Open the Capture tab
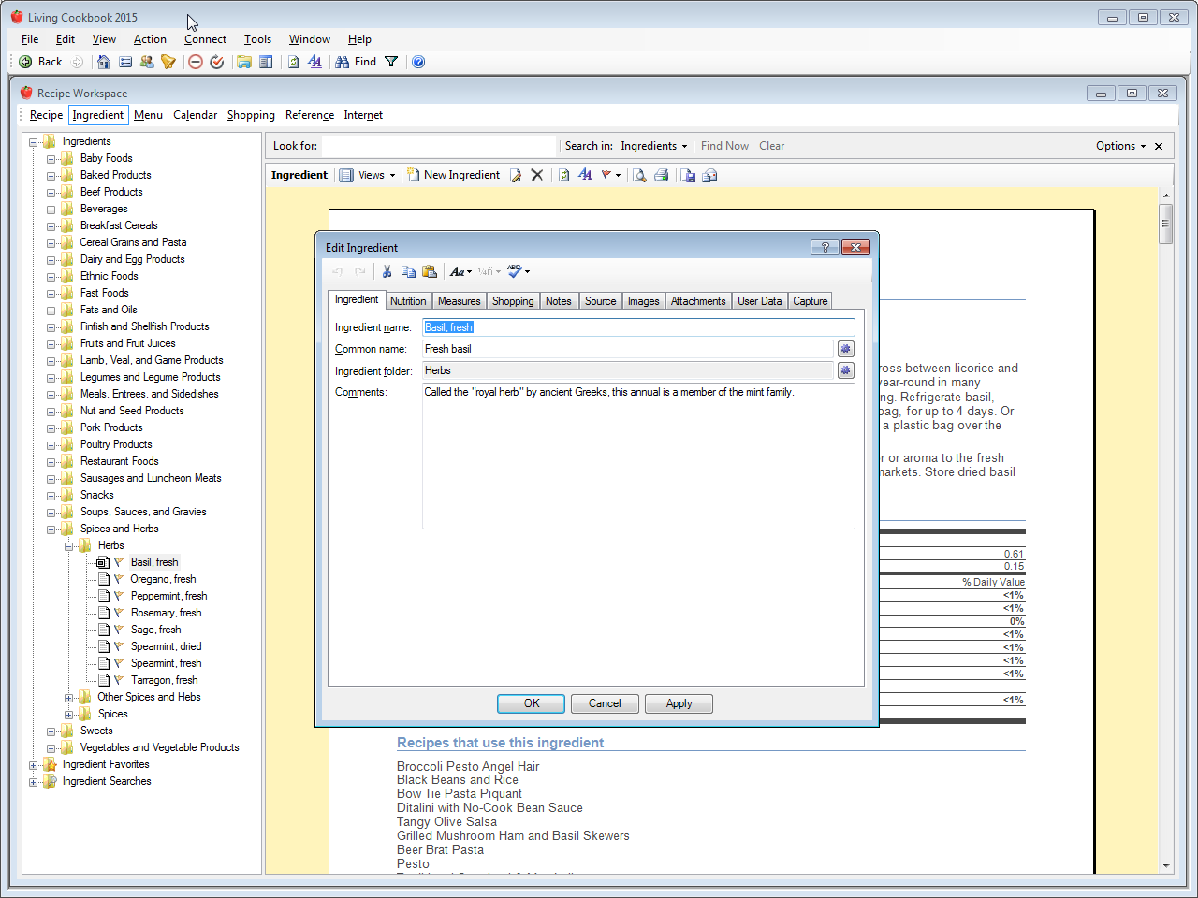The image size is (1198, 898). click(x=811, y=301)
